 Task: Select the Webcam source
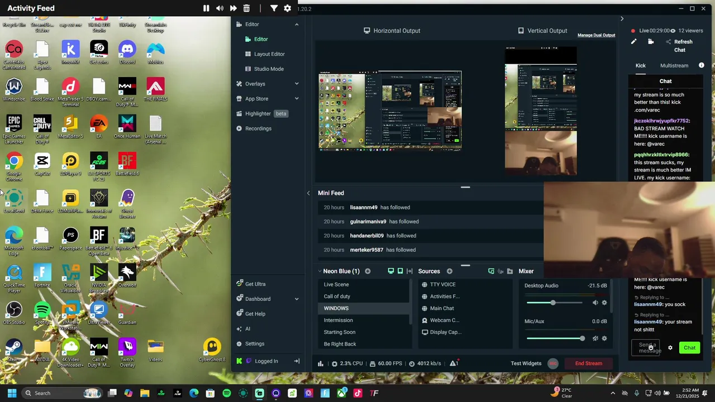tap(466, 320)
